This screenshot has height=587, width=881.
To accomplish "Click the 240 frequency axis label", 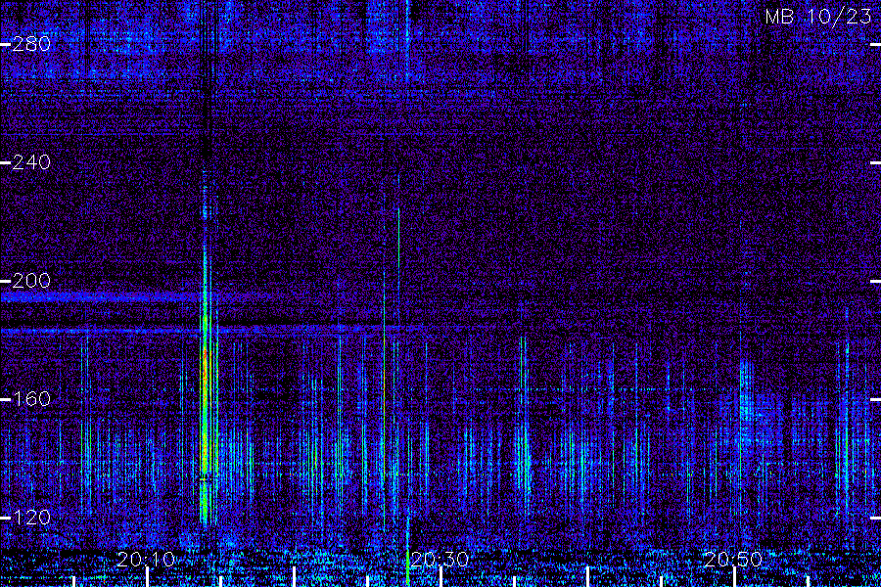I will point(31,162).
